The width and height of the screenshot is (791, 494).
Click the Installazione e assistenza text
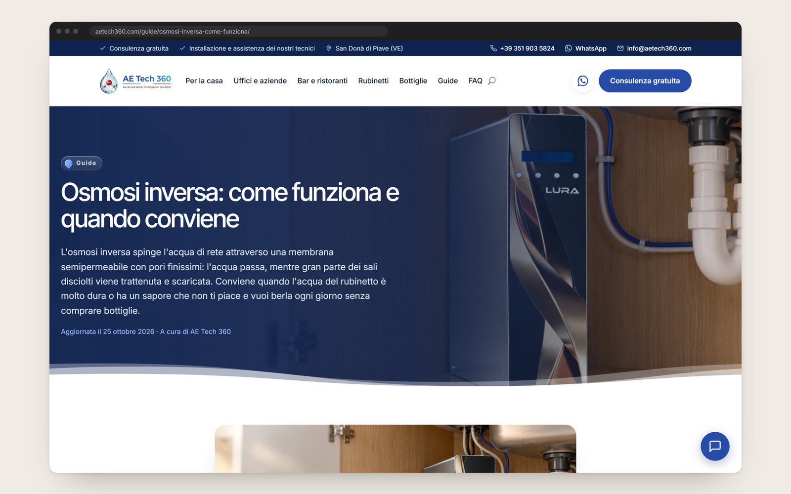click(x=252, y=48)
